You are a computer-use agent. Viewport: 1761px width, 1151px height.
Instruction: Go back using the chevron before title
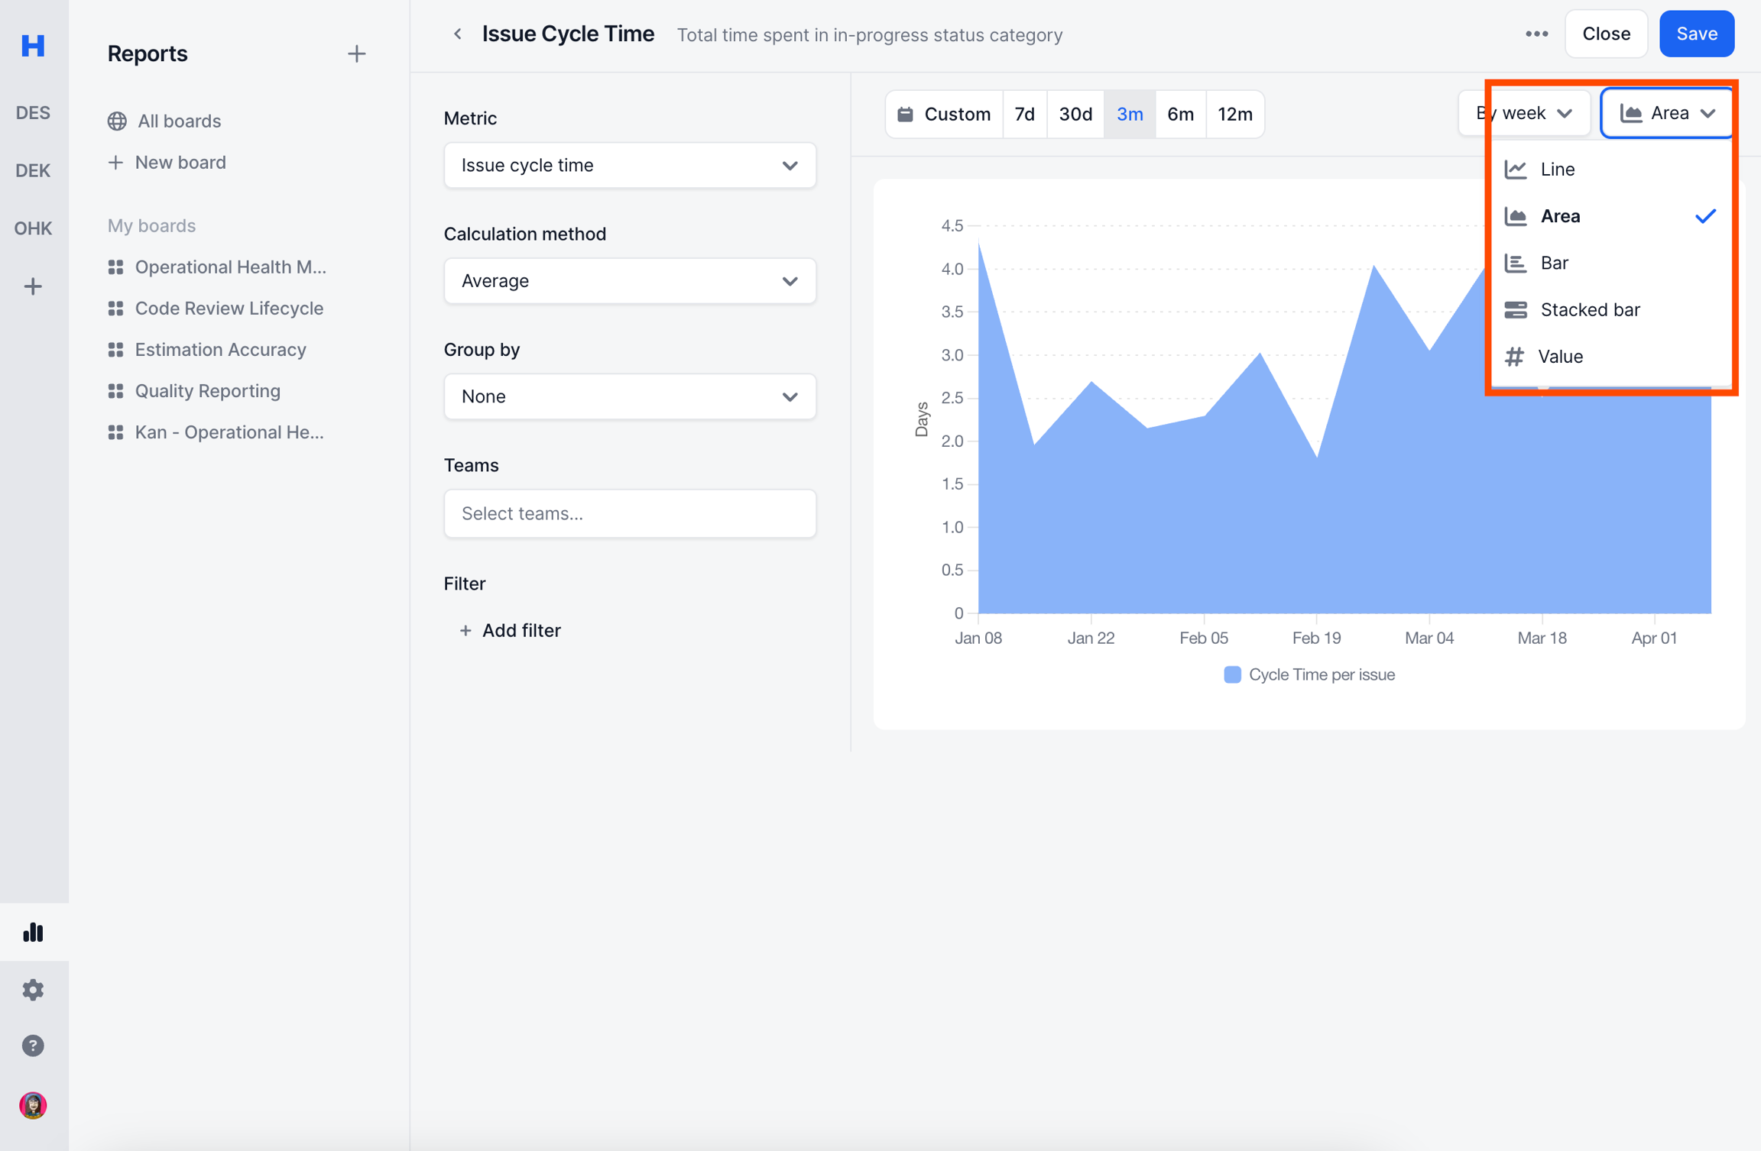457,34
